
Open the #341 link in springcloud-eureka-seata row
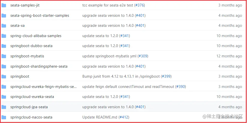tap(125, 97)
